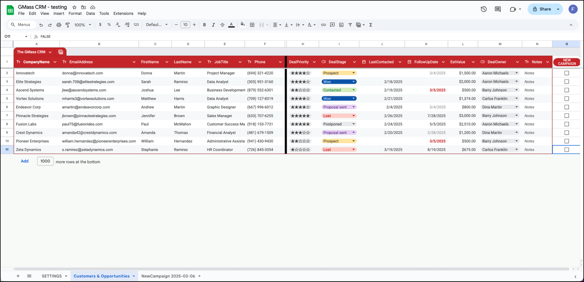Click the NEW CAMPAIGN button
Viewport: 584px width, 282px height.
tap(566, 62)
